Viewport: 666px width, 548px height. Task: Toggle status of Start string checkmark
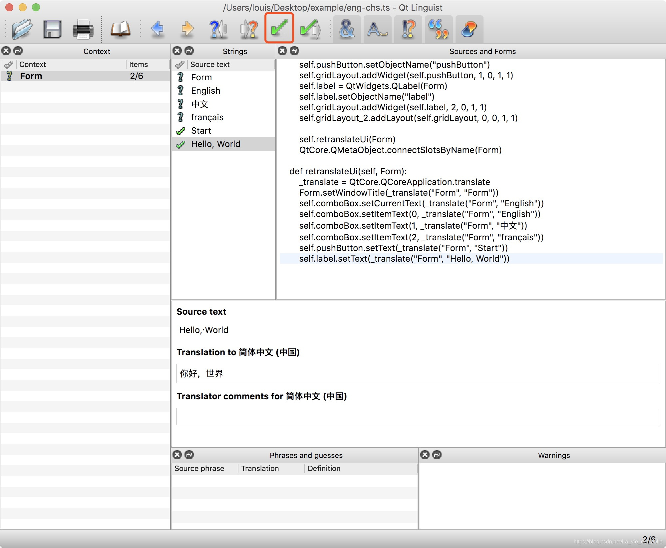pyautogui.click(x=180, y=131)
